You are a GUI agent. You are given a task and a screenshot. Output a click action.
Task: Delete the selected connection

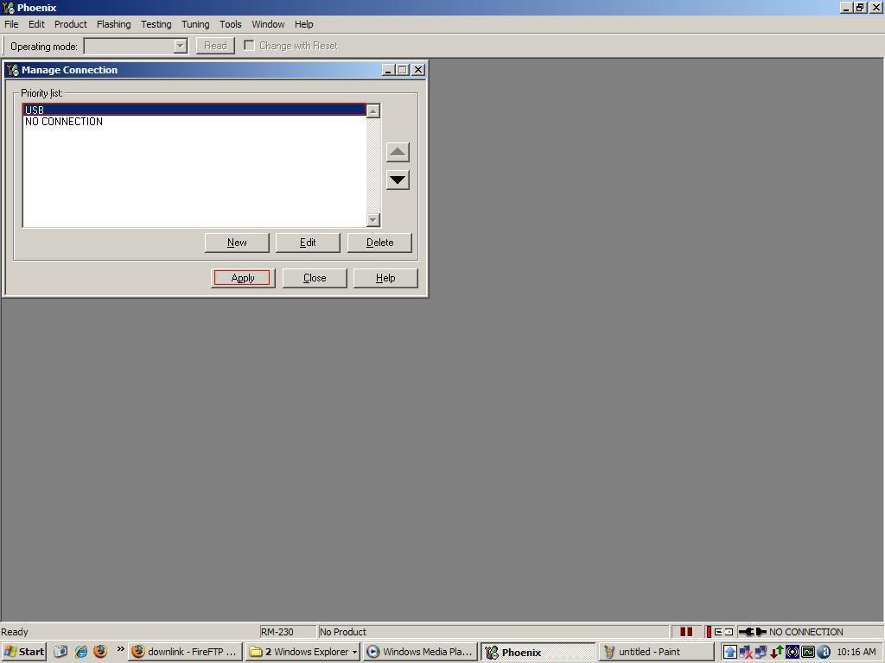tap(379, 243)
